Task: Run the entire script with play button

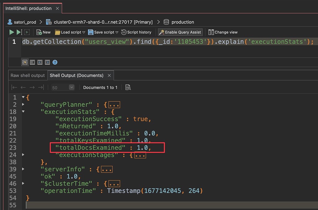Action: click(11, 32)
